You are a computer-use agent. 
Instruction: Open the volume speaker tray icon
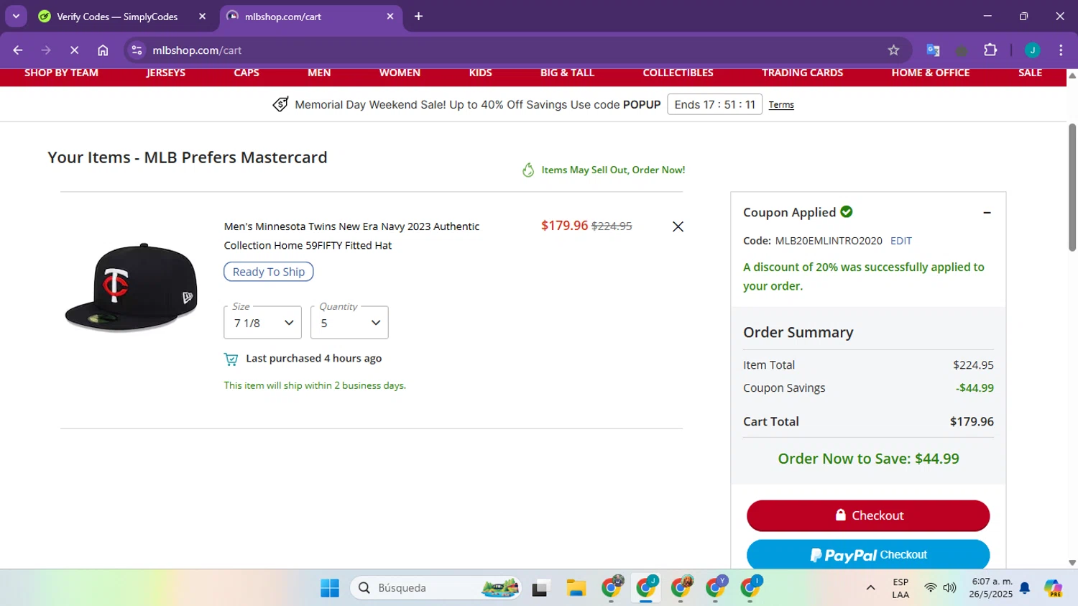coord(949,588)
